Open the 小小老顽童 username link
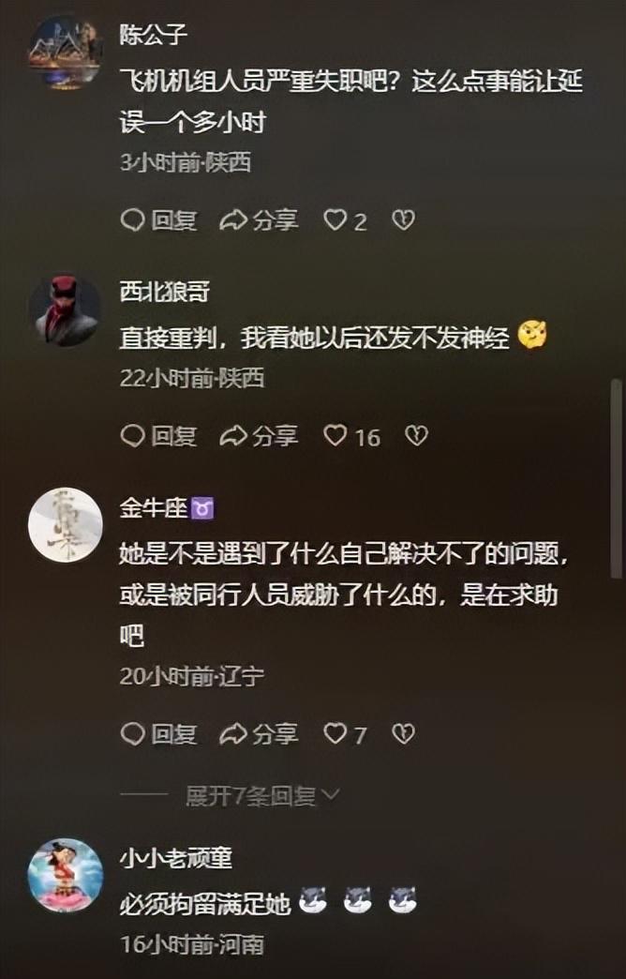This screenshot has width=626, height=979. [x=175, y=858]
